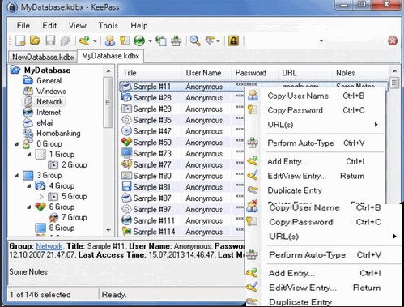
Task: Click the group tree scrollbar down arrow
Action: tap(108, 230)
